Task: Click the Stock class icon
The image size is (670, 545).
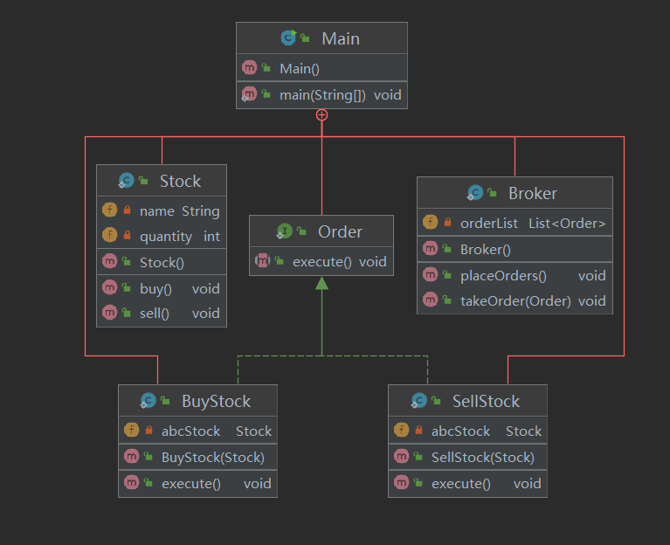Action: [127, 181]
